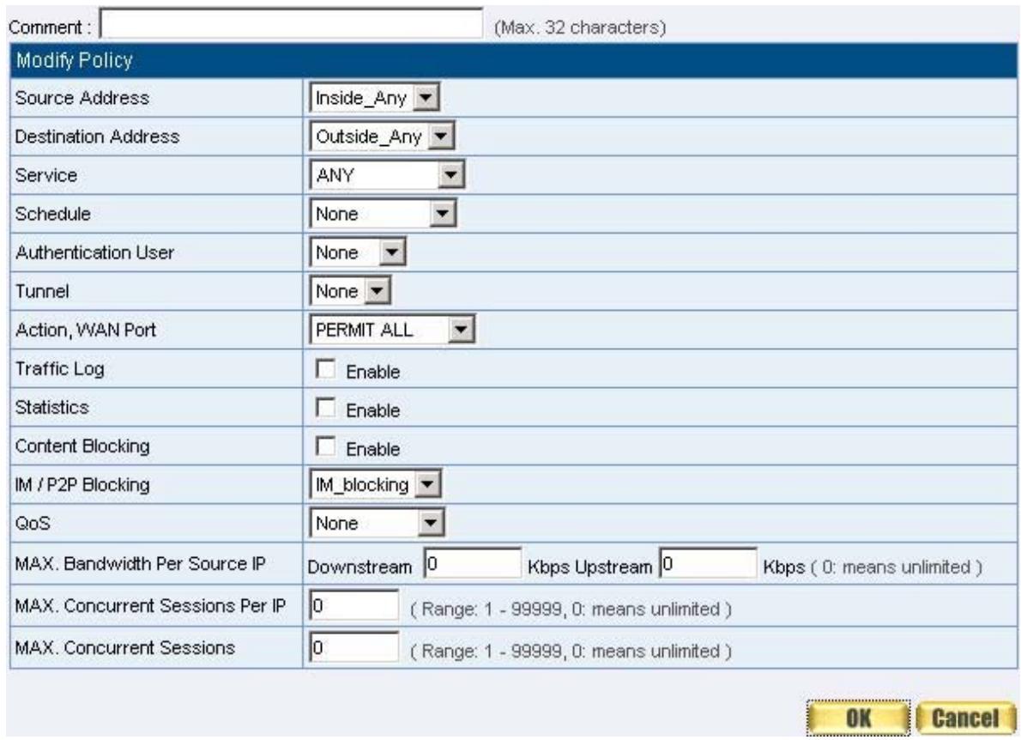This screenshot has width=1021, height=740.
Task: Click the IM / P2P Blocking label
Action: coord(82,485)
